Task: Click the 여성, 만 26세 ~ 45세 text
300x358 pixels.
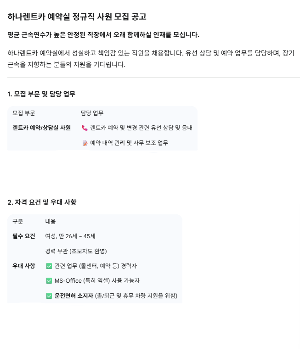Action: pyautogui.click(x=70, y=236)
